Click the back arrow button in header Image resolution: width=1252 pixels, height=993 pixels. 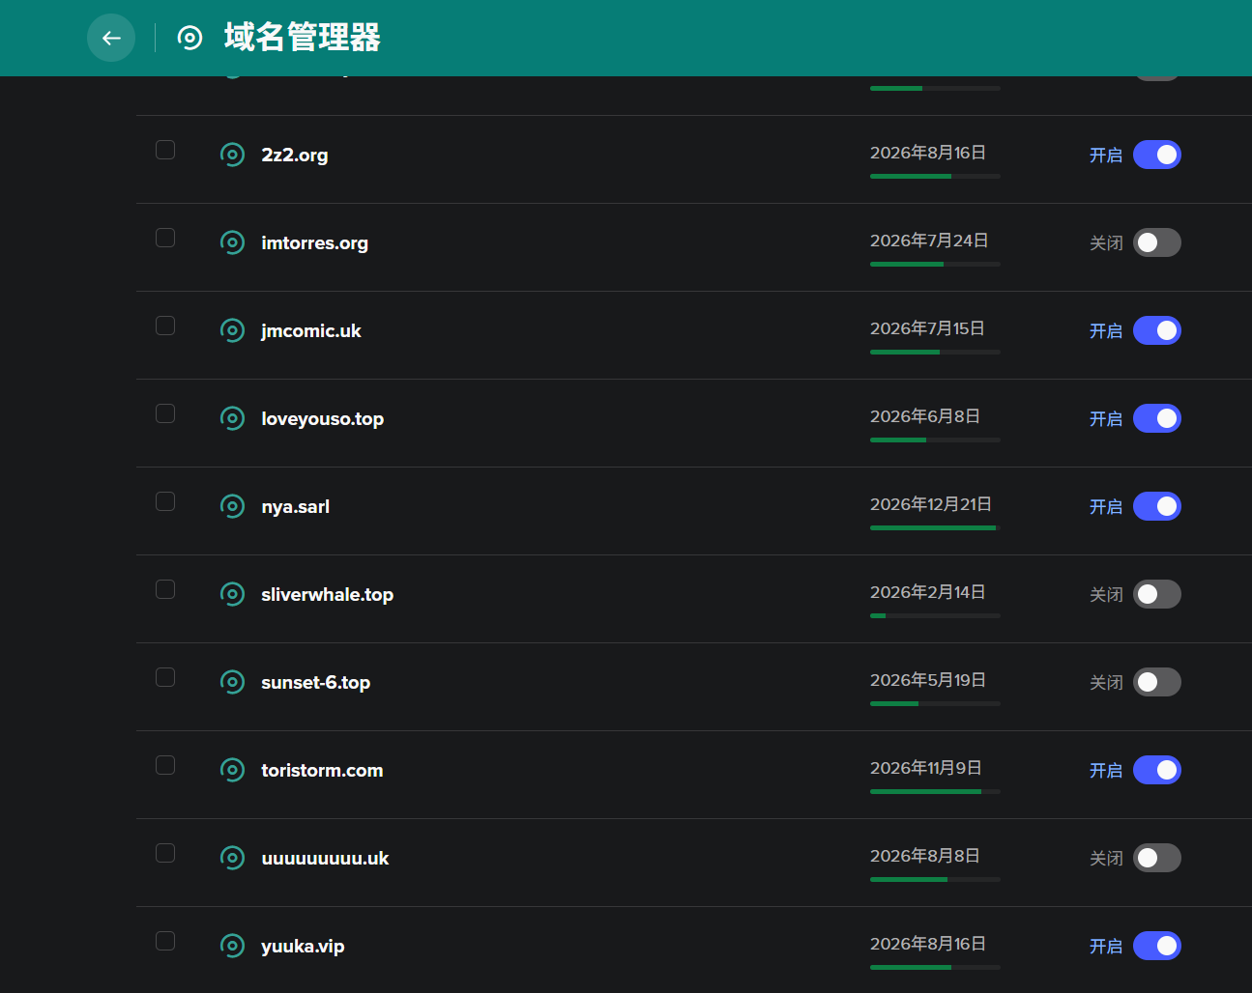point(111,38)
